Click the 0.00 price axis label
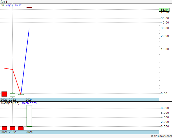Screen dimensions: 172x138 pyautogui.click(x=164, y=93)
